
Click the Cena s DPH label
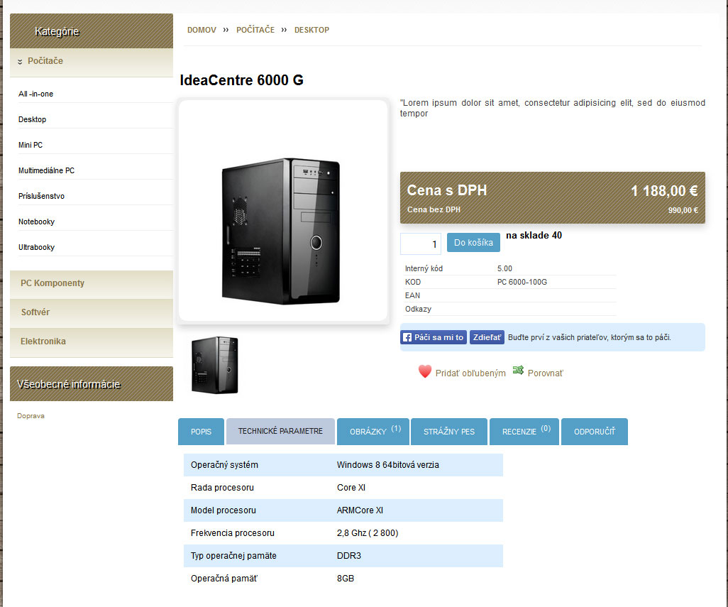[x=446, y=190]
